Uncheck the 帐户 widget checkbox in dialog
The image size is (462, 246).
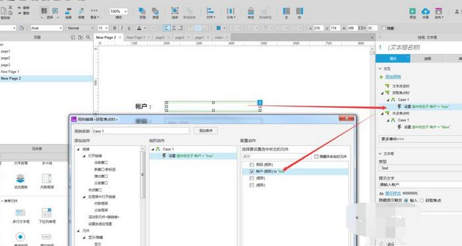click(252, 172)
